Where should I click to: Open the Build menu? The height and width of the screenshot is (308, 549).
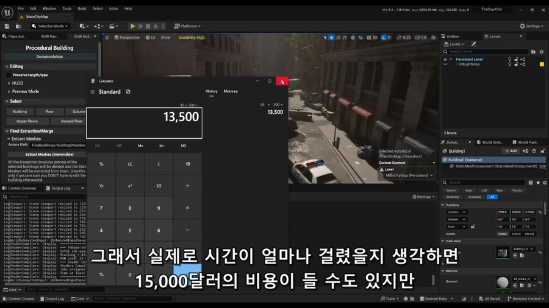coord(82,9)
